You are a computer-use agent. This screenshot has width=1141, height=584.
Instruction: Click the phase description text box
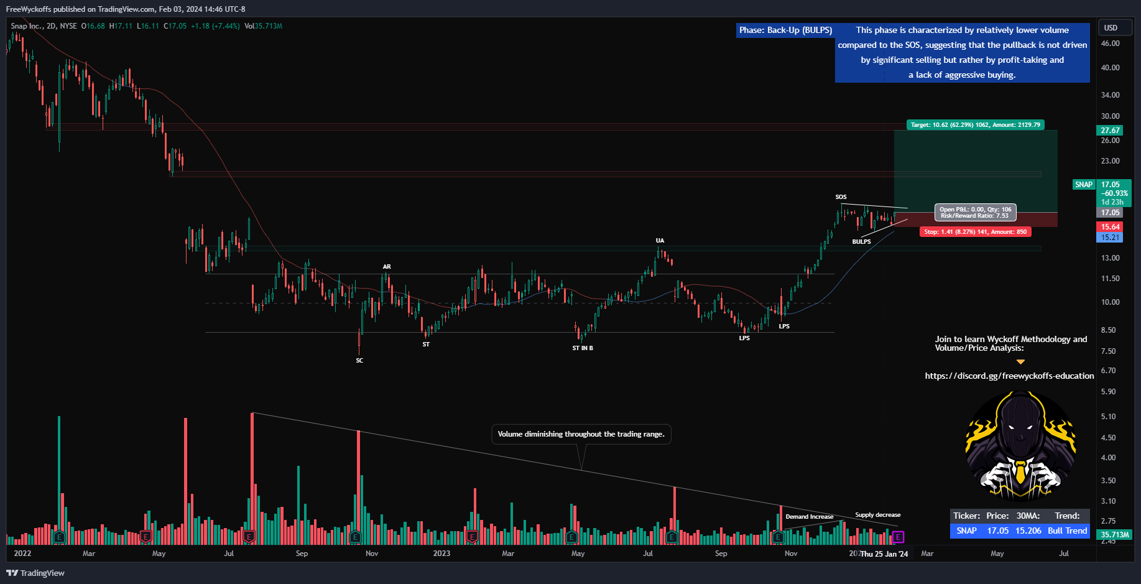[x=962, y=53]
